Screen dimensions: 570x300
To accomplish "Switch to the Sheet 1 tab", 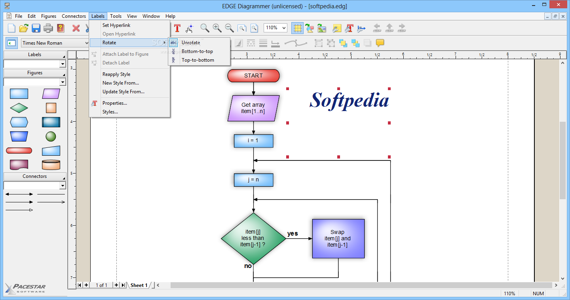I will tap(139, 285).
